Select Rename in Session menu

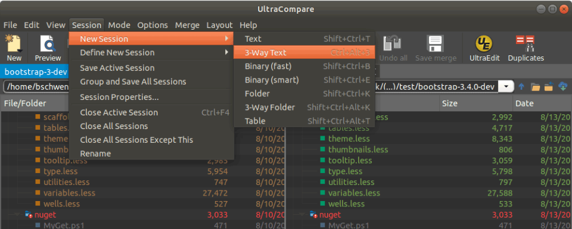coord(151,153)
